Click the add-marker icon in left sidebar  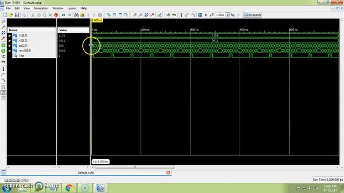[x=3, y=69]
